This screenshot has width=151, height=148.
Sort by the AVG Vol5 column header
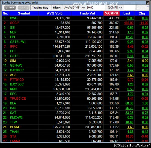point(55,13)
